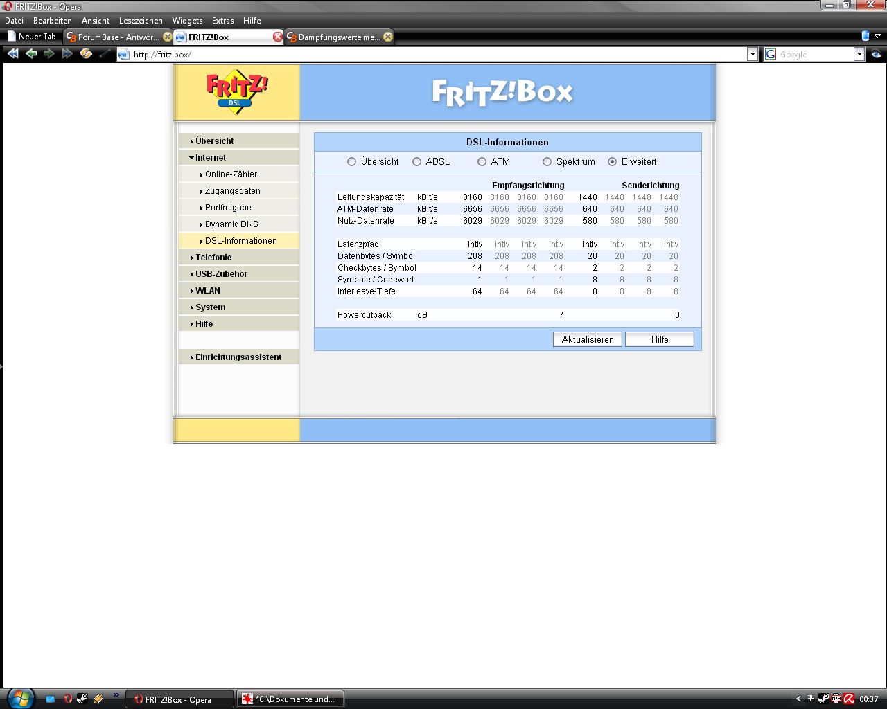The width and height of the screenshot is (887, 709).
Task: Open the Extras menu
Action: click(x=223, y=21)
